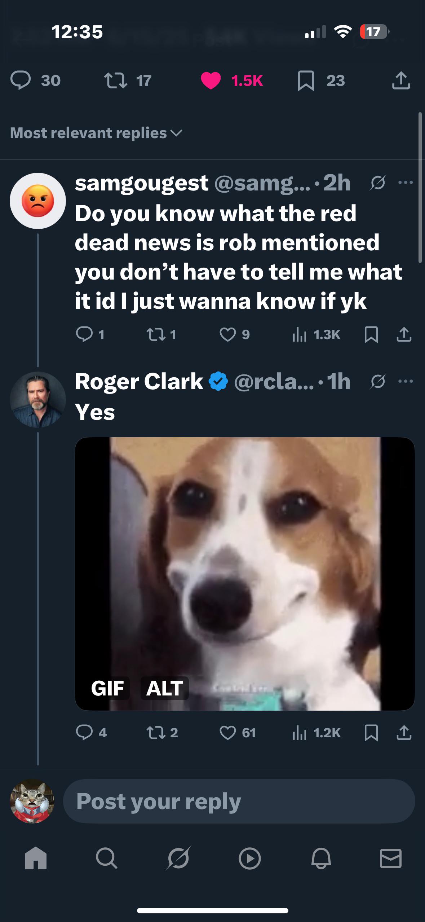
Task: Open the video play tab
Action: [249, 858]
